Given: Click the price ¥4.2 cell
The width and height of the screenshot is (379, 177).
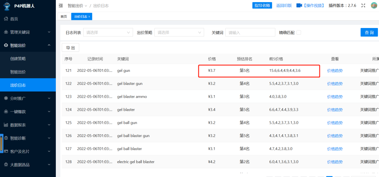Looking at the screenshot, I should pos(212,162).
